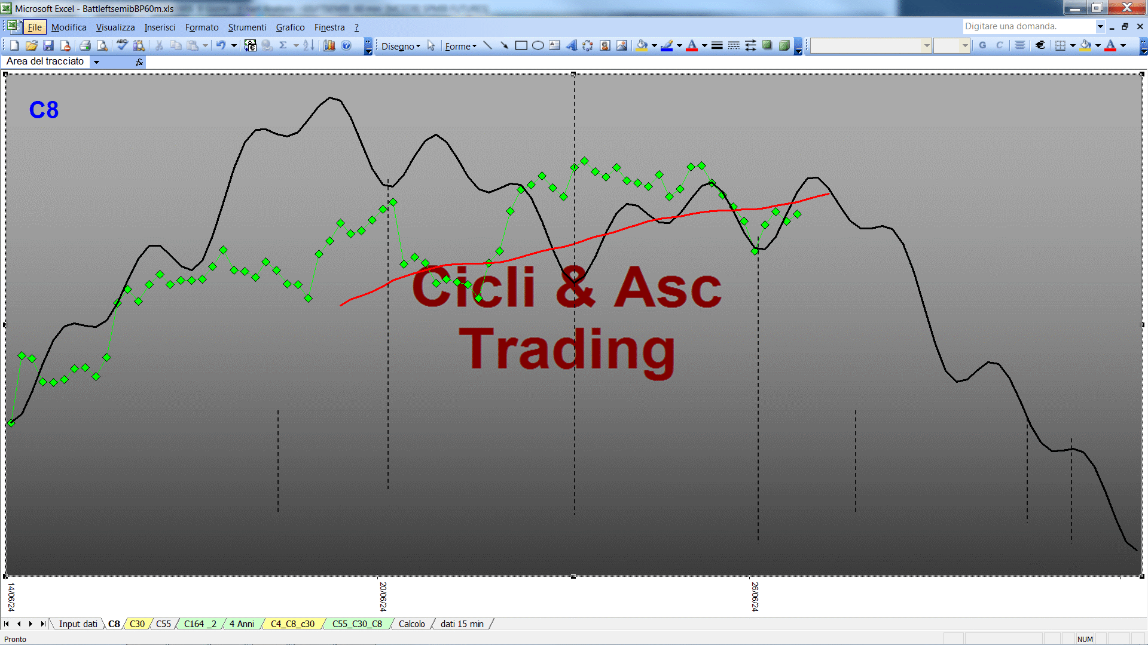The width and height of the screenshot is (1148, 645).
Task: Open the Modifica menu
Action: point(69,27)
